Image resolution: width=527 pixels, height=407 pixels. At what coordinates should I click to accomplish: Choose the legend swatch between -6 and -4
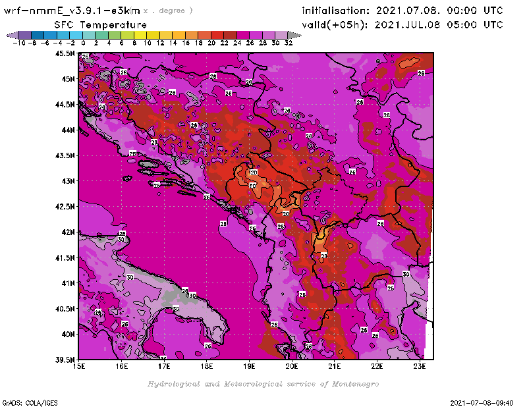coord(50,35)
